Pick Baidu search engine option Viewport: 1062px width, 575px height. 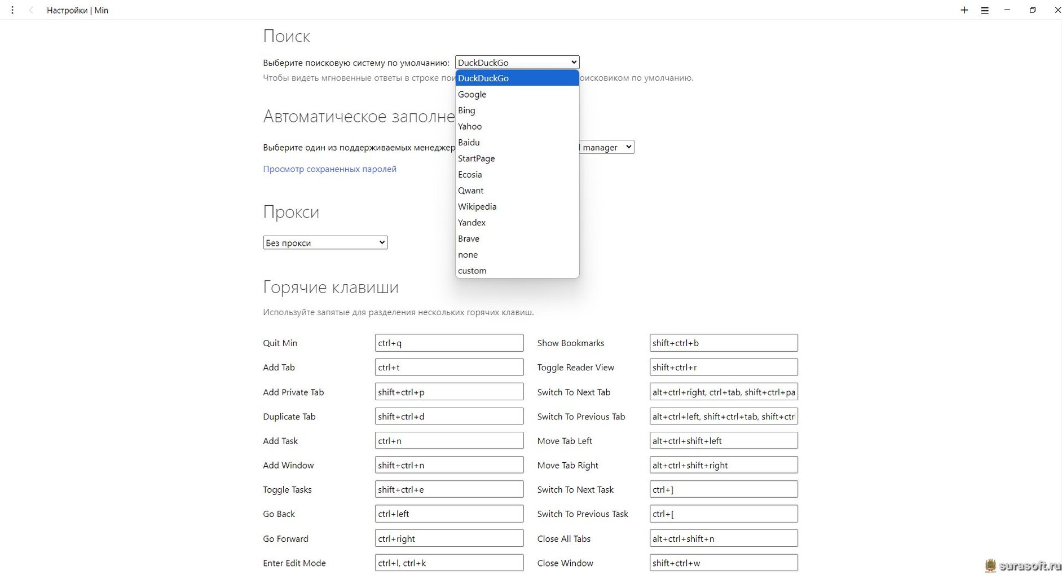(517, 142)
